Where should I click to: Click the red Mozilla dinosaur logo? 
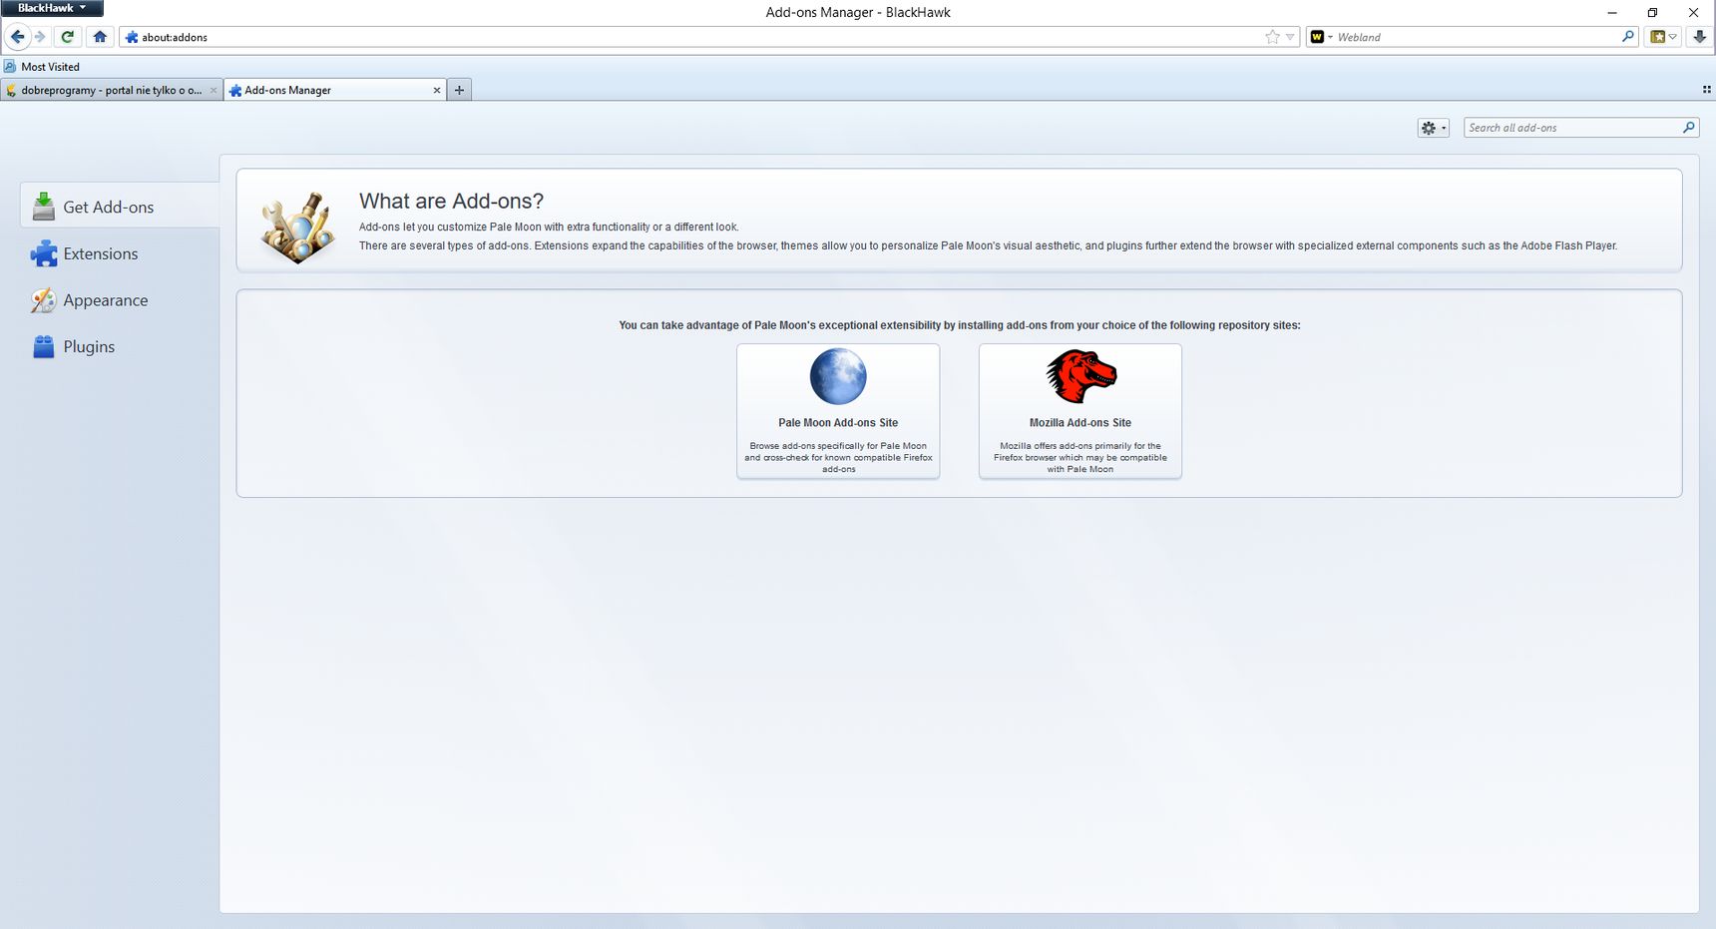click(x=1081, y=376)
